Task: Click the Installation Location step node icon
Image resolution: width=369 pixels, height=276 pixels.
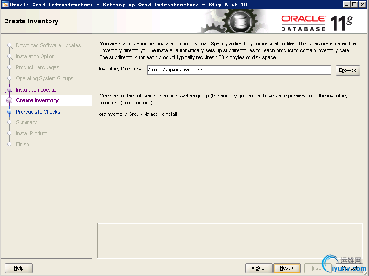Action: [x=10, y=90]
